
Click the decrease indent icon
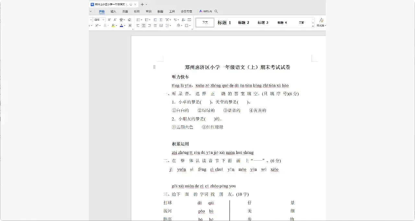click(x=156, y=19)
